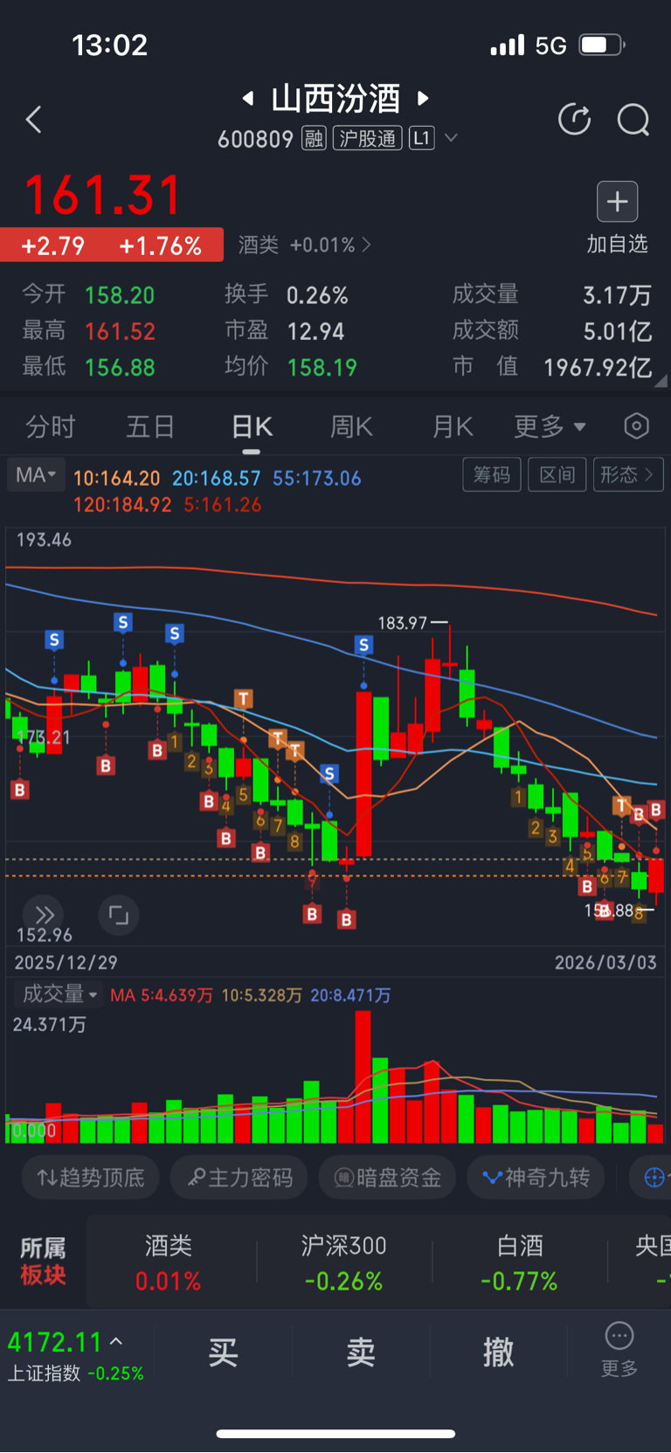Tap the 所属板块 label
Viewport: 671px width, 1453px height.
(43, 1262)
